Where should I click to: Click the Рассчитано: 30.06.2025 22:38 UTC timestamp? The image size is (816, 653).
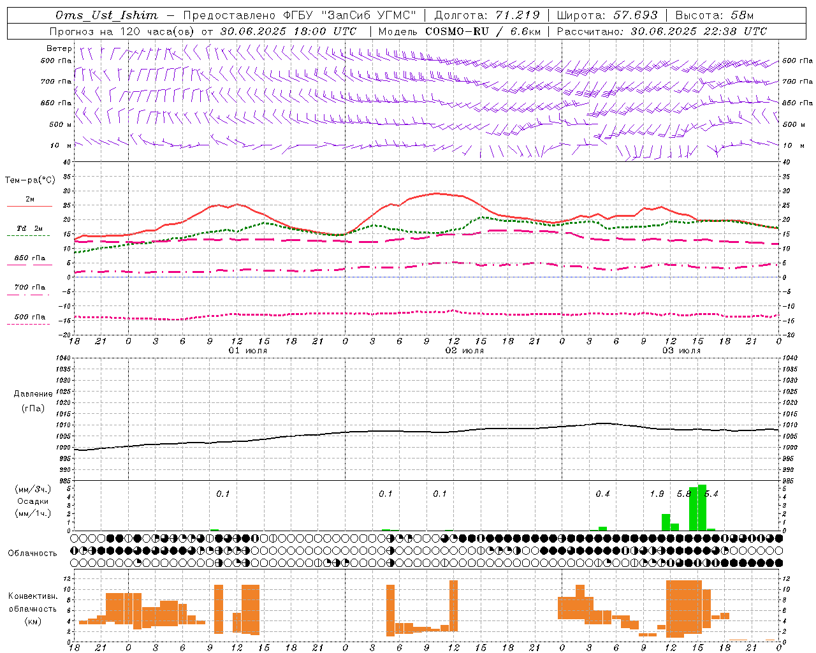(662, 31)
